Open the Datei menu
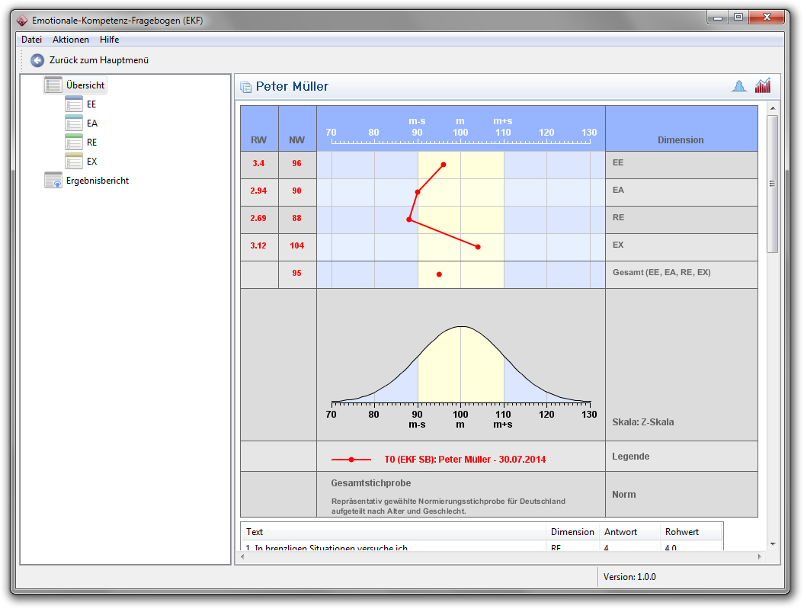The image size is (804, 609). coord(31,40)
